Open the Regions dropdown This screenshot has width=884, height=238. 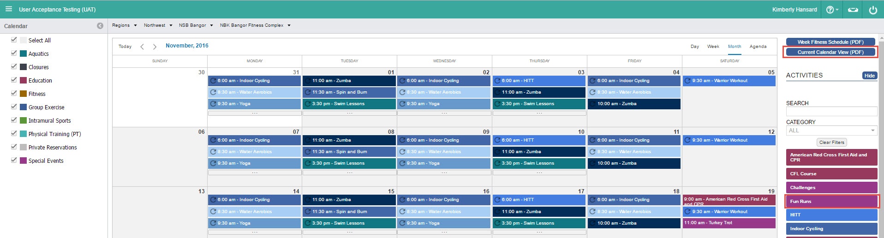point(124,25)
